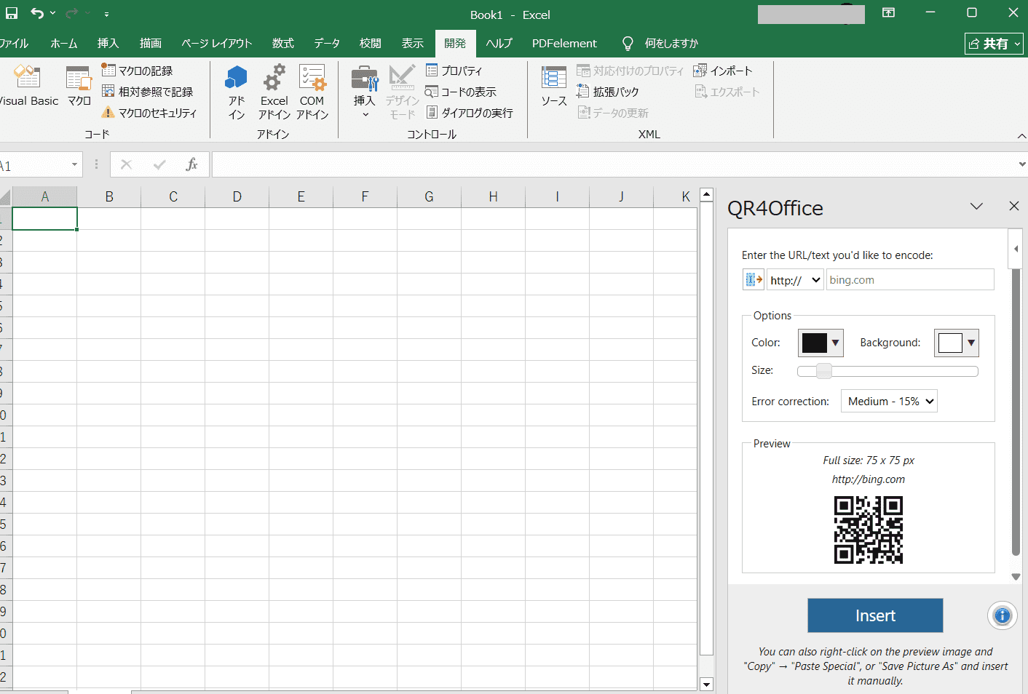Open the Visual Basic editor
The width and height of the screenshot is (1028, 694).
[x=28, y=86]
